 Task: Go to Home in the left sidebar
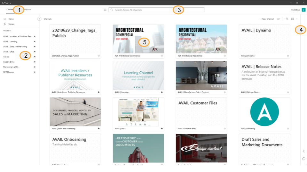click(11, 19)
